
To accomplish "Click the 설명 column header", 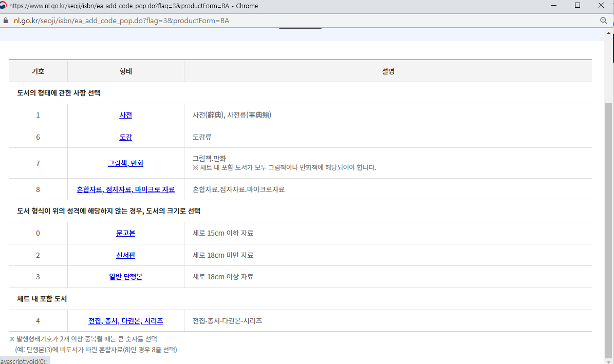I will (x=388, y=71).
